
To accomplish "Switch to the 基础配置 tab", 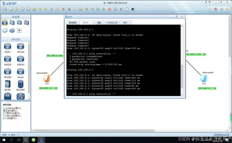I will [73, 22].
